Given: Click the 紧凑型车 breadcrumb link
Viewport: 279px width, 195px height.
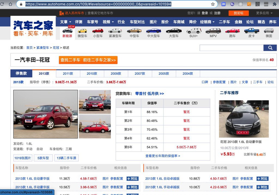Looking at the screenshot, I should tap(43, 47).
